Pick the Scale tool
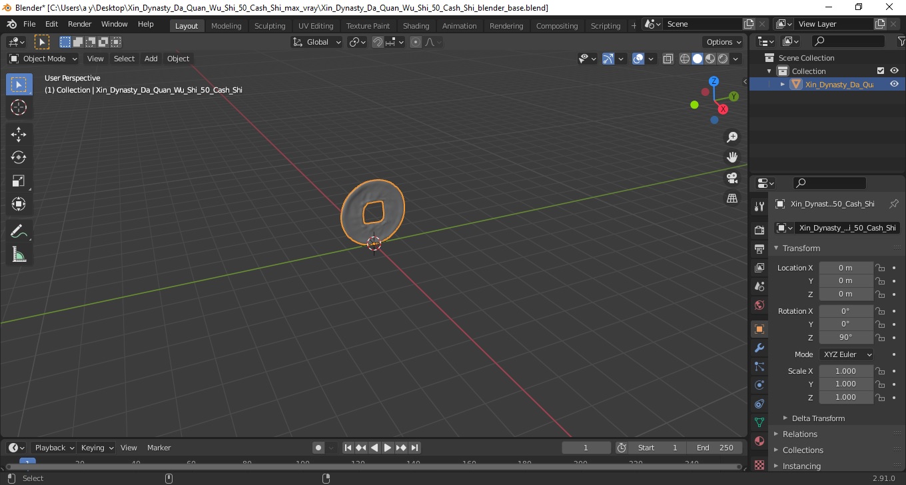 tap(19, 181)
